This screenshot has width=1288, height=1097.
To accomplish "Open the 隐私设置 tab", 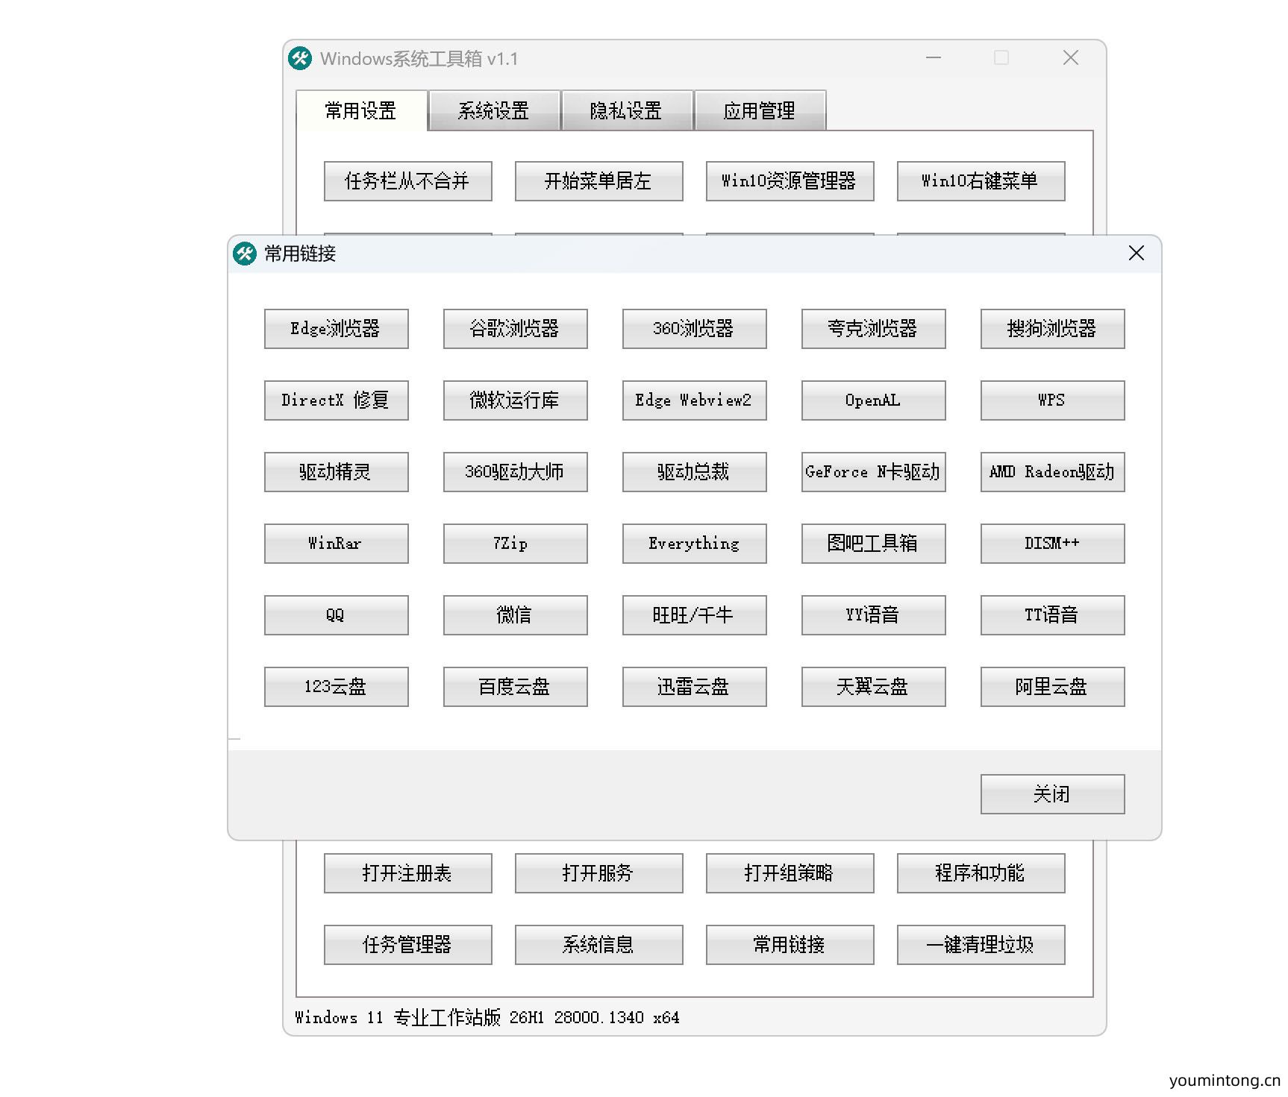I will (x=626, y=110).
